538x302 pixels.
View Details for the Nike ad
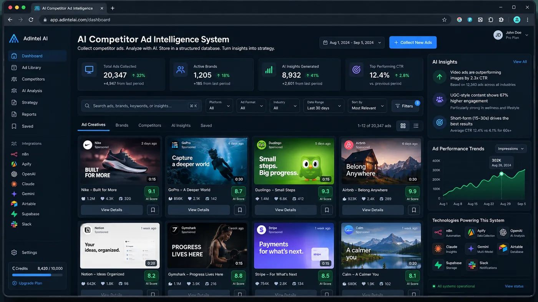coord(112,210)
